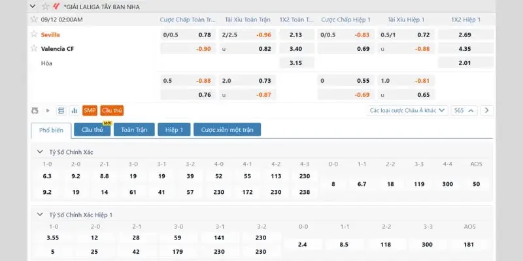Click the Tài Xỉu Hiệp 1 column header
The width and height of the screenshot is (523, 261).
tap(406, 20)
